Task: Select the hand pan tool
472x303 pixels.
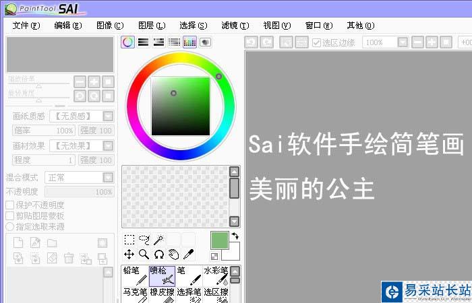Action: click(x=174, y=255)
